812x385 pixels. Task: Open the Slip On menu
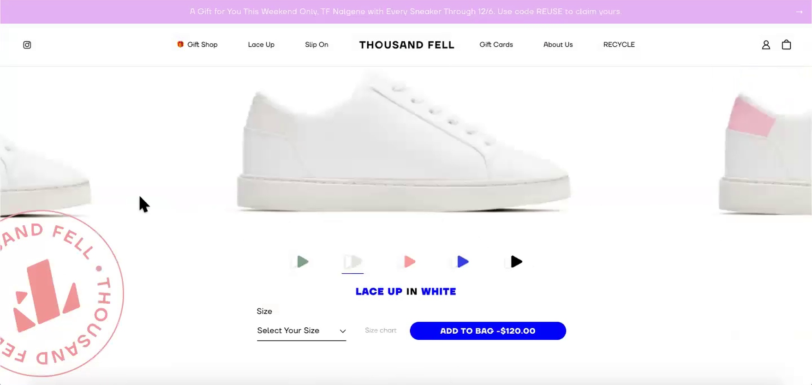point(316,45)
